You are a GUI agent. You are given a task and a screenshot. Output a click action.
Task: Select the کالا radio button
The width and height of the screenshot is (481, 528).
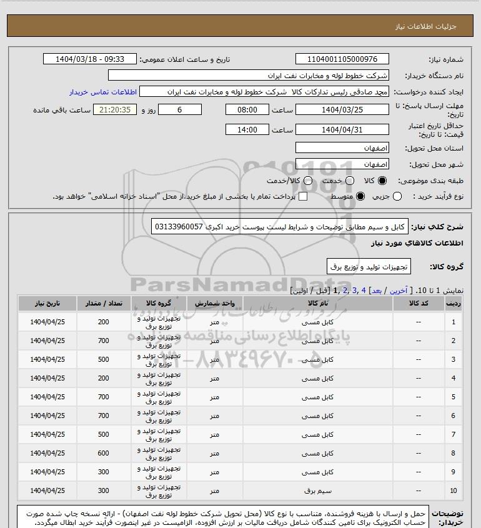382,181
